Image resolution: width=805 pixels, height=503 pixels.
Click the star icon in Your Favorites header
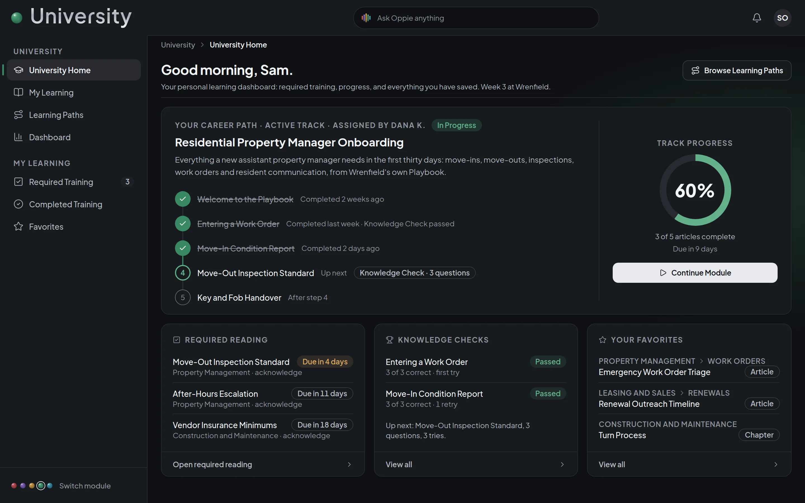click(602, 340)
